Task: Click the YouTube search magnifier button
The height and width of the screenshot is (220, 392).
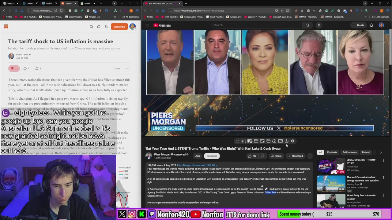Action: (307, 25)
